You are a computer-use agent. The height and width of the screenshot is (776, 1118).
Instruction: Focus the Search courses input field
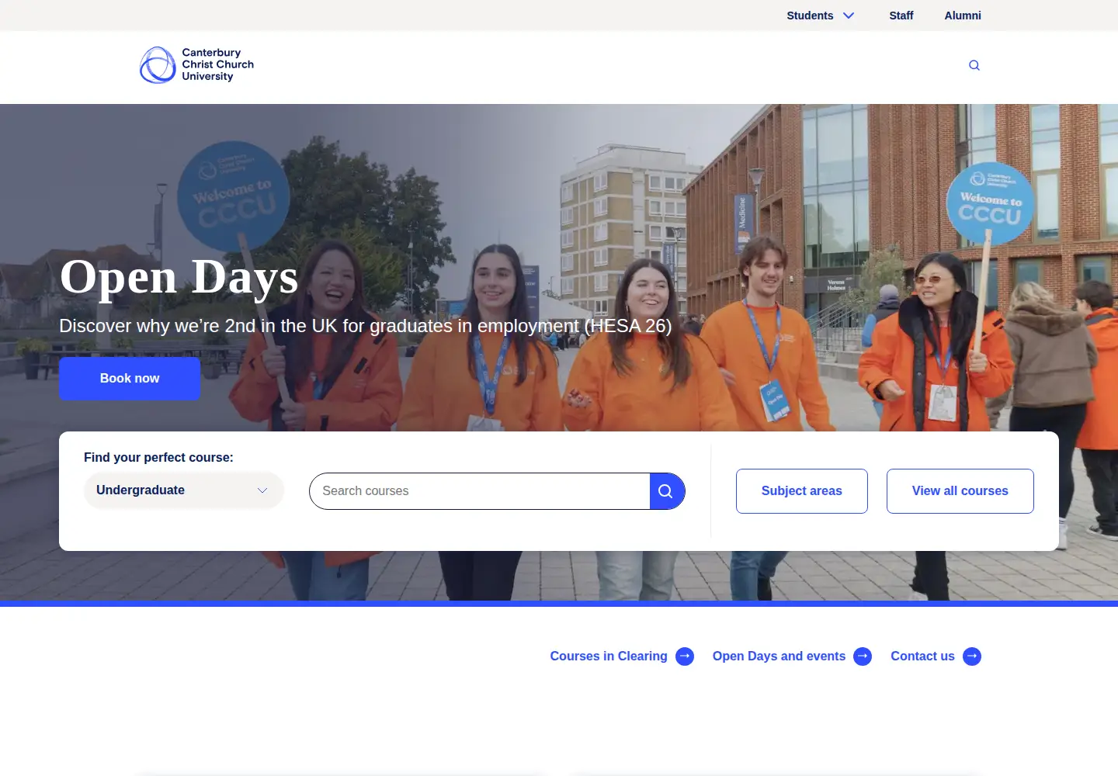479,491
